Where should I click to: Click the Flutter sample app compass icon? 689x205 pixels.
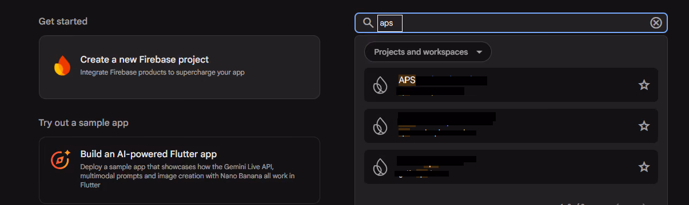click(61, 159)
